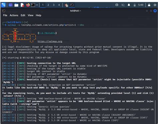The image size is (158, 124).
Task: Click 'kali@kali: ~' window title
Action: (76, 11)
